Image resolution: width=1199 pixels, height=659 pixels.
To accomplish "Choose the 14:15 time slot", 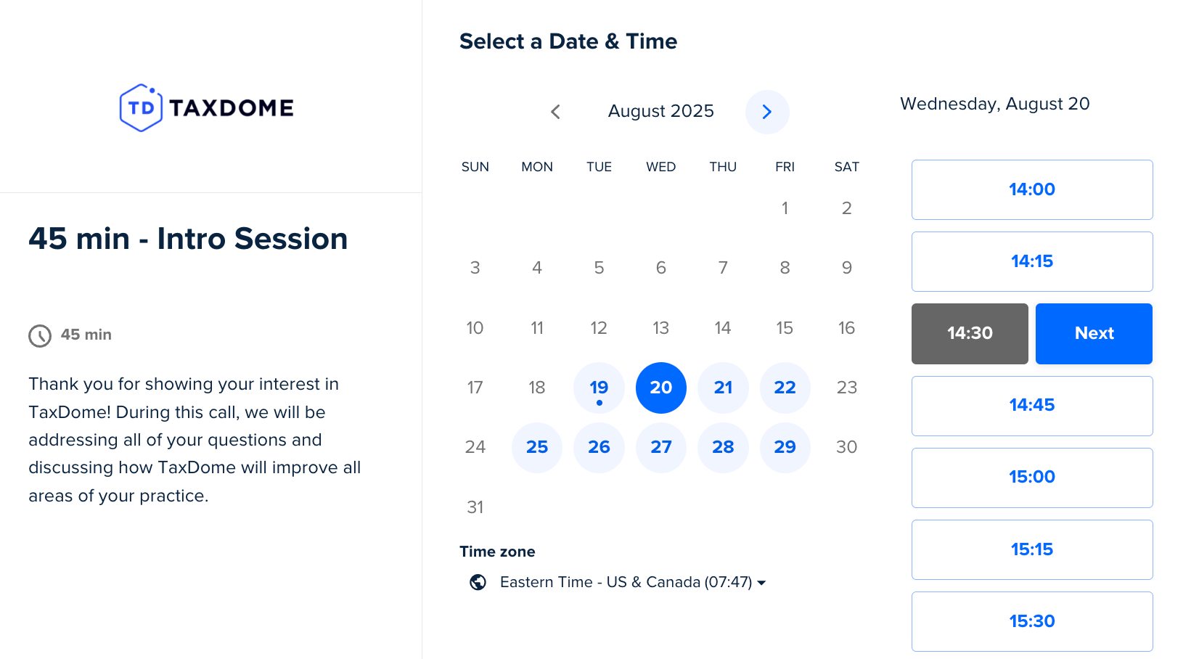I will 1031,261.
